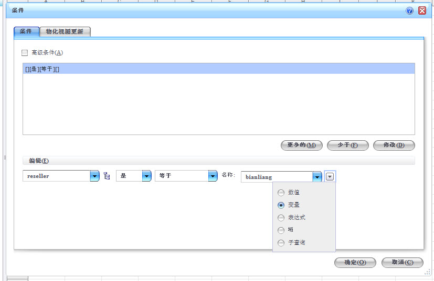Click the 修改(D) button

point(394,145)
